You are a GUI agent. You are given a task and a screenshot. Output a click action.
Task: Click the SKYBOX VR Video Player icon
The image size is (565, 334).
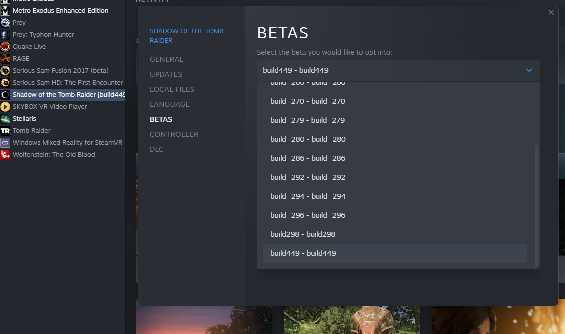pyautogui.click(x=5, y=106)
